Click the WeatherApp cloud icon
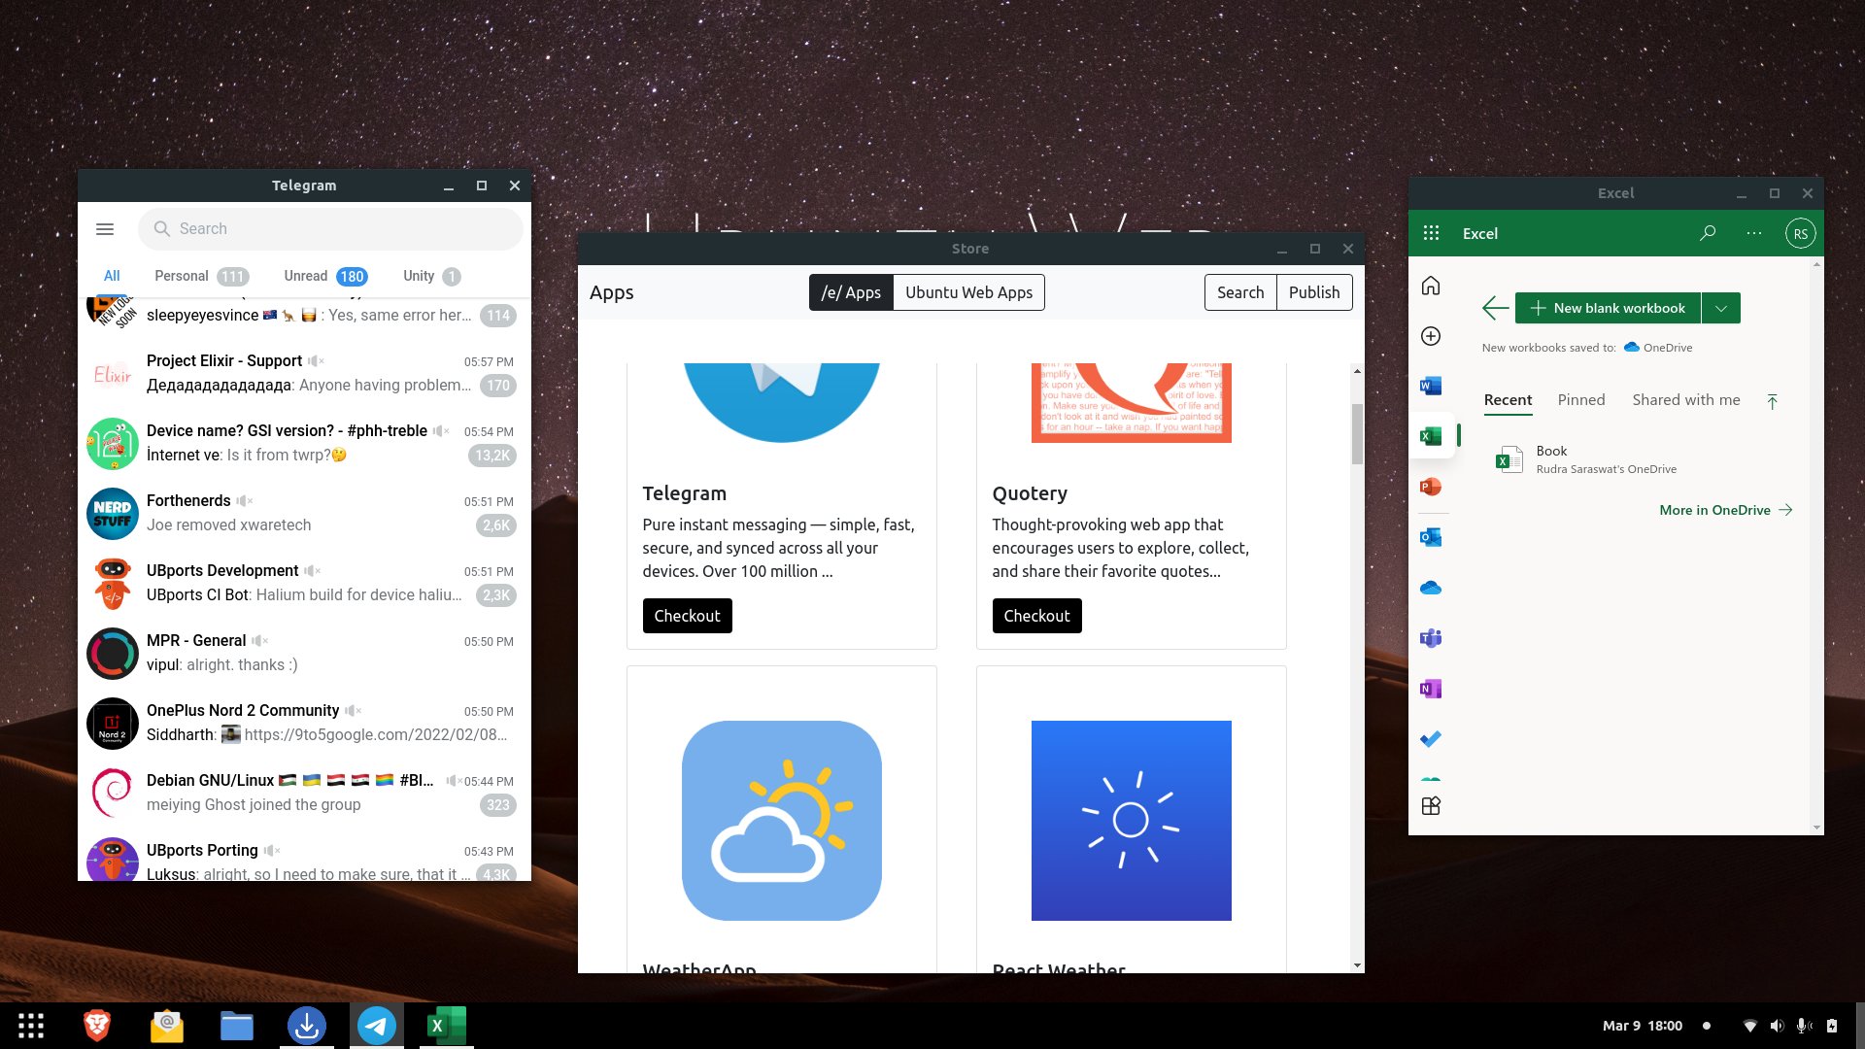 pos(782,821)
